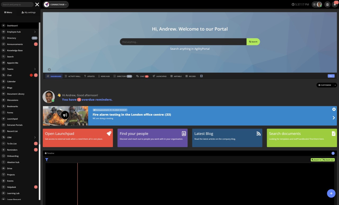Click the Find anything search field
Image resolution: width=339 pixels, height=205 pixels.
183,42
